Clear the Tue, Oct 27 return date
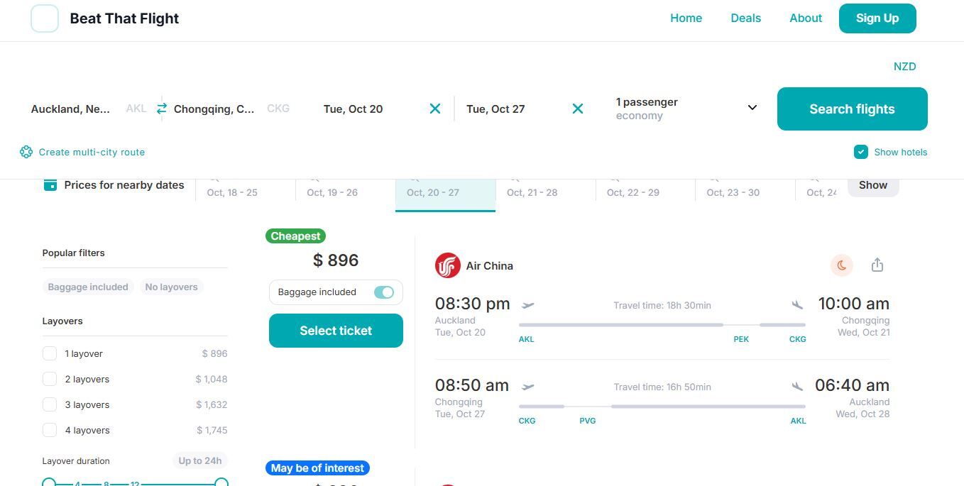 578,109
